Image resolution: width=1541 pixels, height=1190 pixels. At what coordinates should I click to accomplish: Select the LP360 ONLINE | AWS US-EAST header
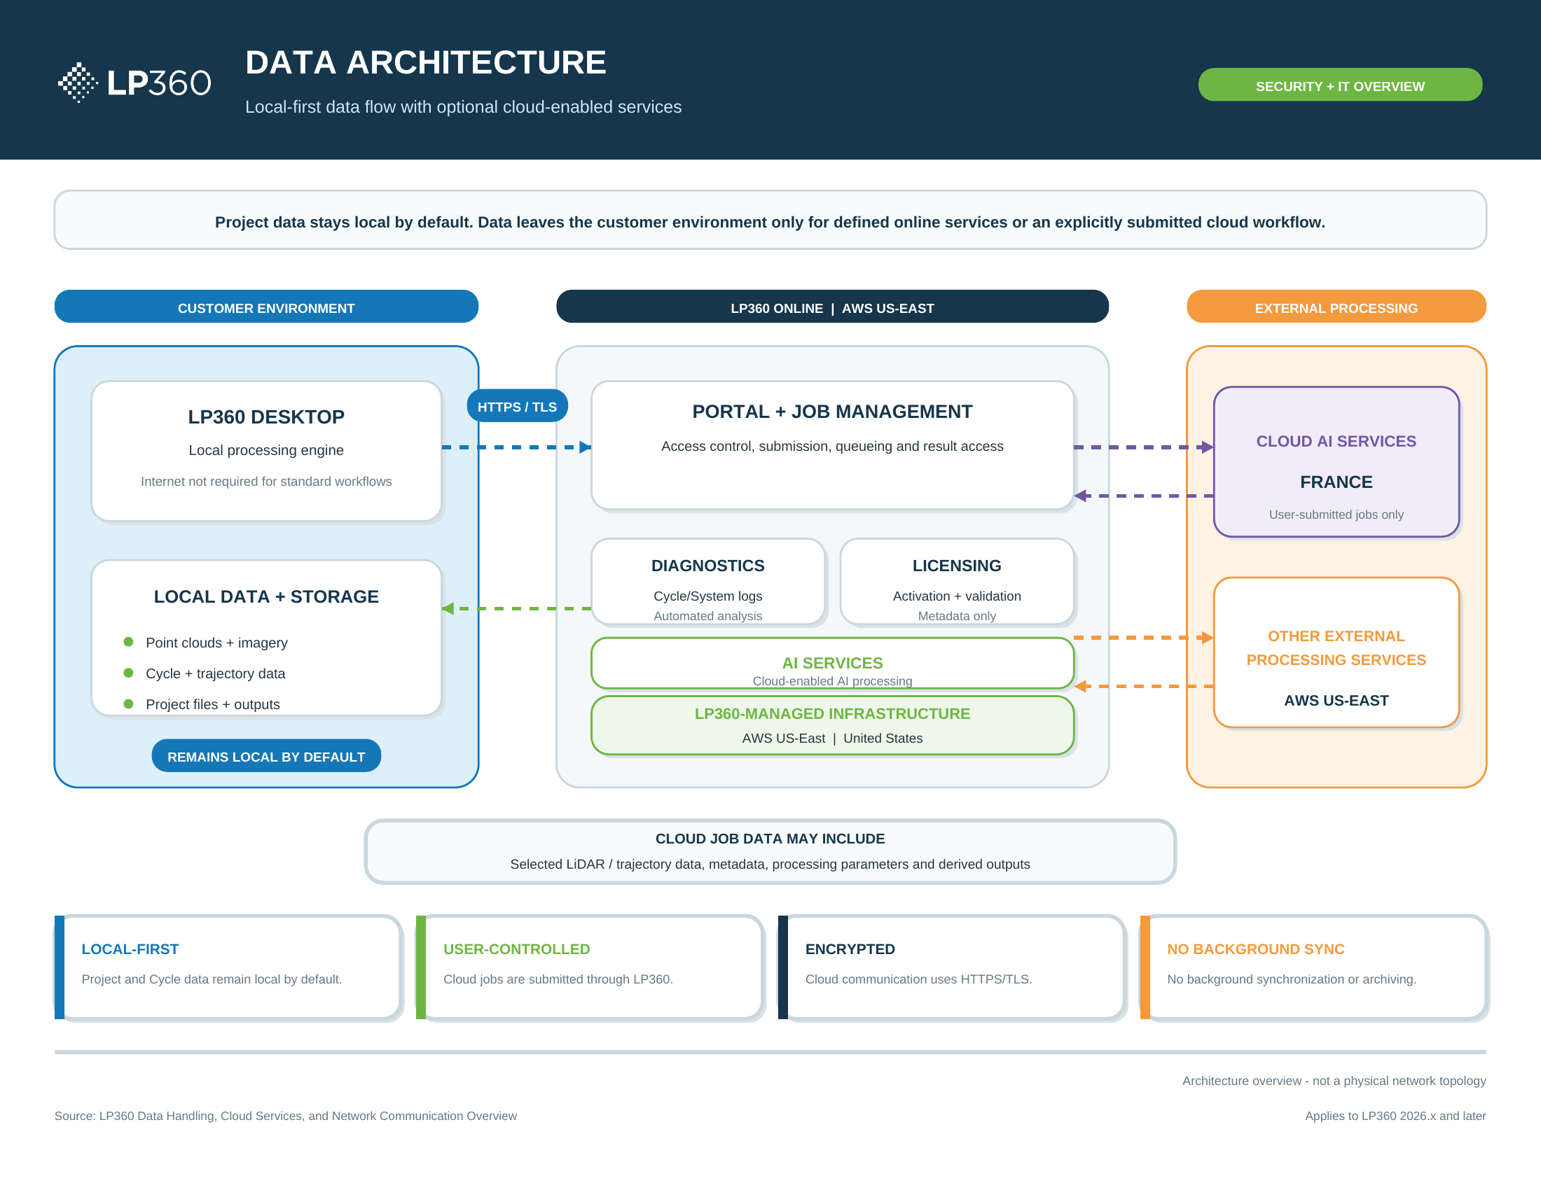click(832, 307)
